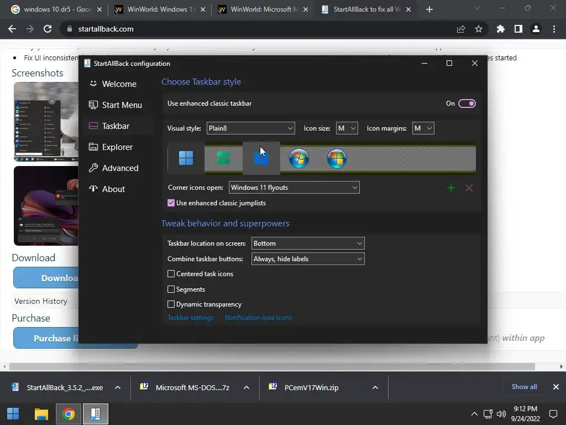Enable Centered task icons checkbox

171,274
